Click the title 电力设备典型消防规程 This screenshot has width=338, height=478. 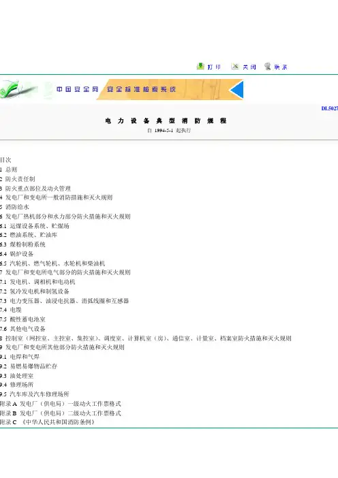click(x=166, y=121)
